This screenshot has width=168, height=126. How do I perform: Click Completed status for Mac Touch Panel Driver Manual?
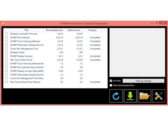pos(95,82)
